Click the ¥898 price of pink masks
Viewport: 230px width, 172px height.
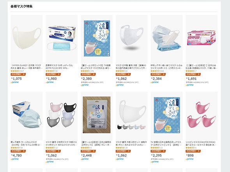(190, 155)
